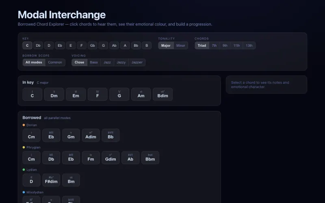The image size is (325, 203).
Task: Click the Lydian mode label
Action: tap(32, 170)
